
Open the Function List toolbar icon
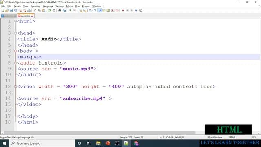(113, 10)
